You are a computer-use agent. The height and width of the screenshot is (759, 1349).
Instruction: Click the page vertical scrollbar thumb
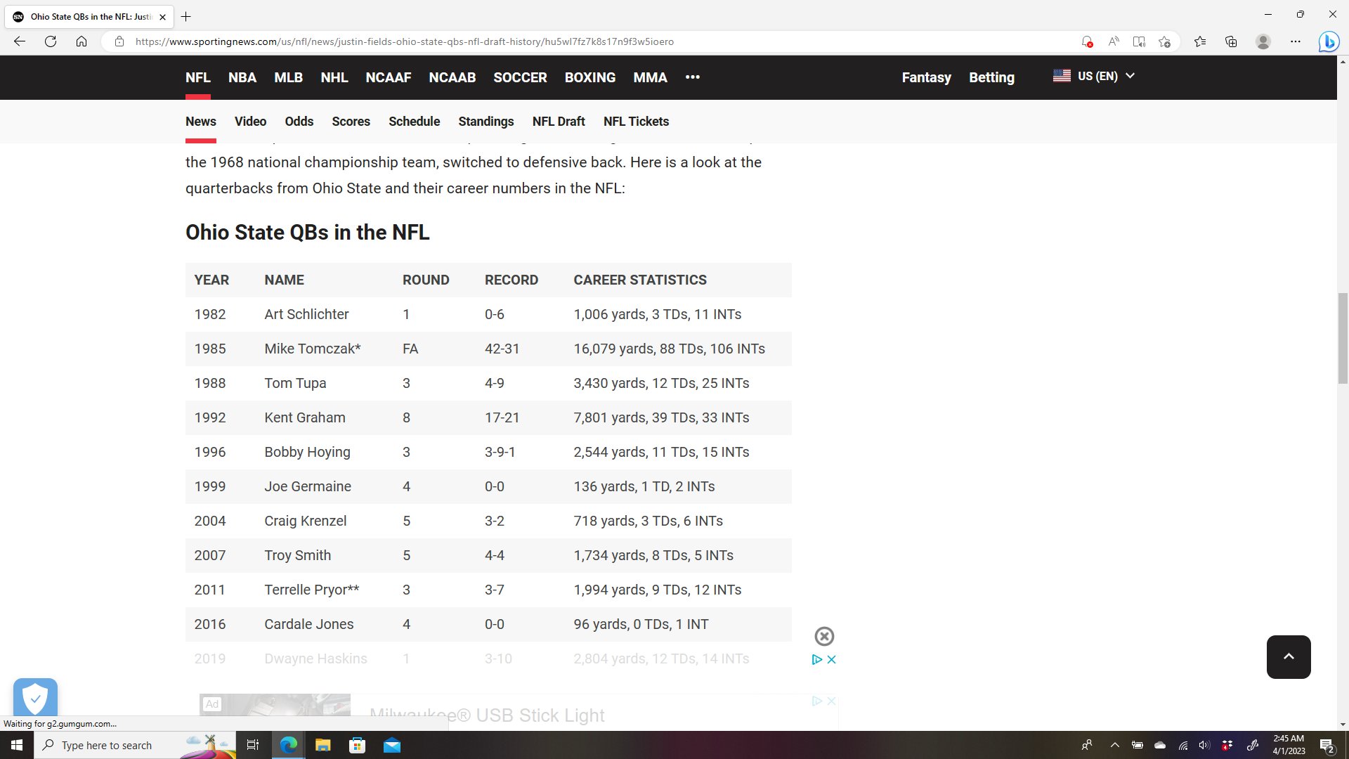(1343, 339)
